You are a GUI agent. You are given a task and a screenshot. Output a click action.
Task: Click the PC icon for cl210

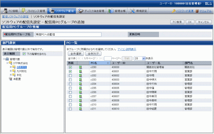(81, 105)
